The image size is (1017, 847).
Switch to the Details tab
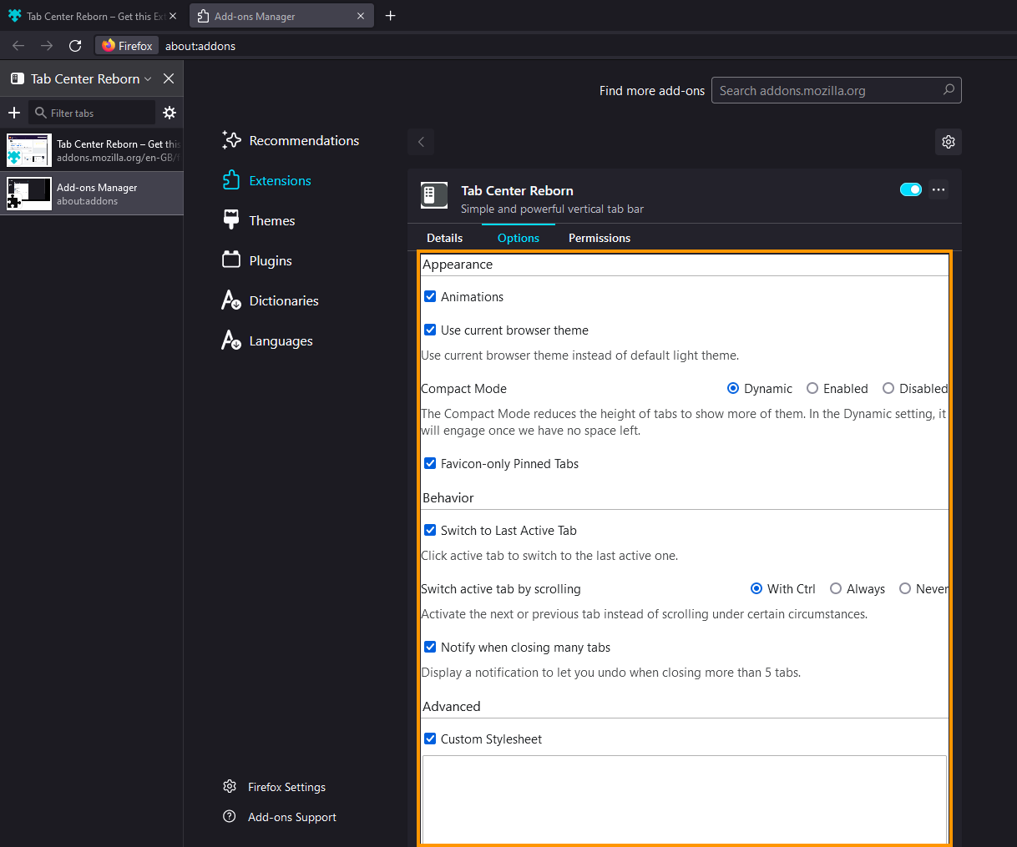pyautogui.click(x=444, y=238)
